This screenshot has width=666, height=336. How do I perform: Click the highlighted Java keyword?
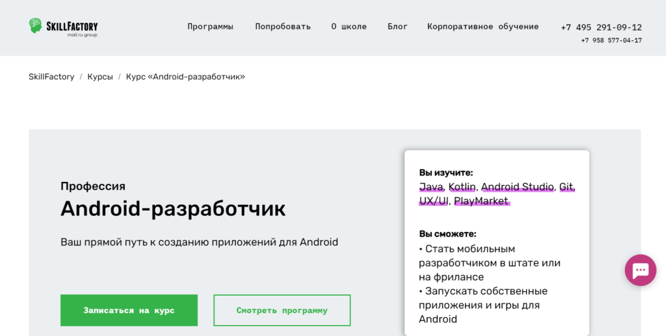(431, 187)
